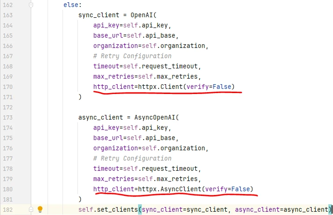Image resolution: width=333 pixels, height=215 pixels.
Task: Click the second '# Retry Configuration' comment on line 177
Action: (132, 158)
